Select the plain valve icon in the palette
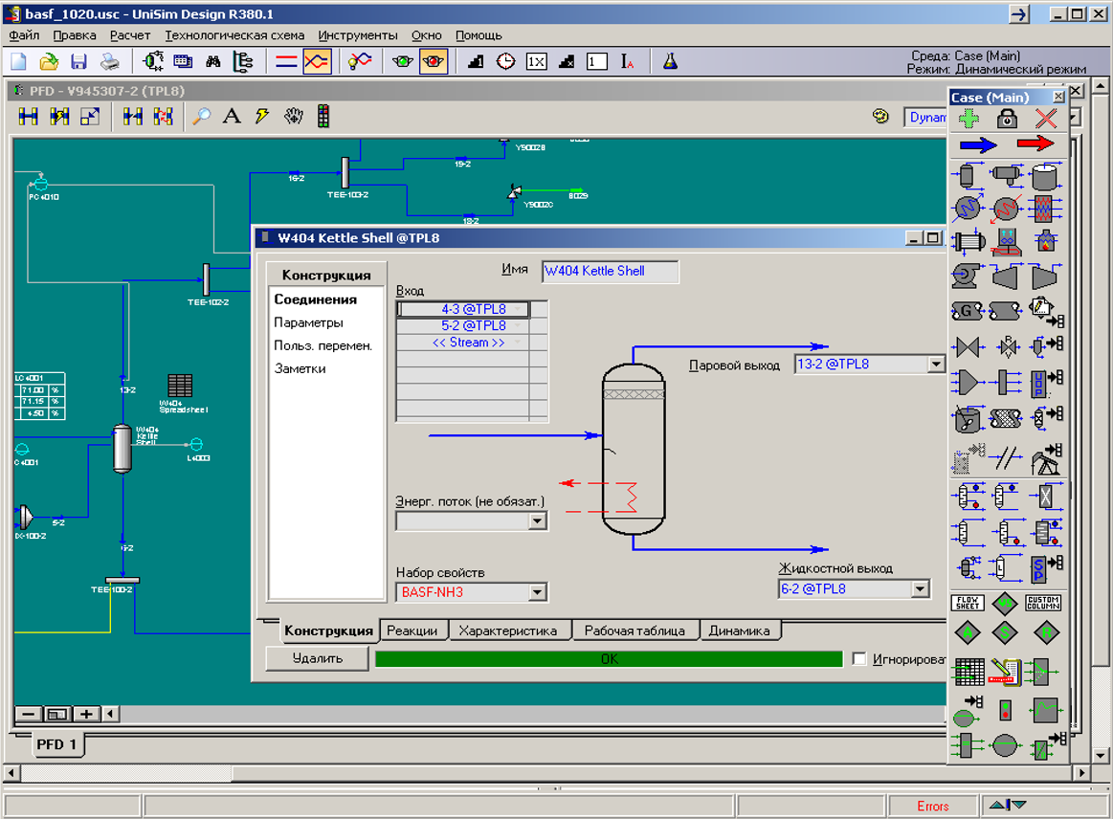Viewport: 1113px width, 819px height. point(968,347)
